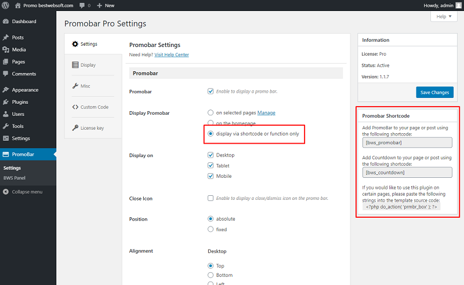Toggle the Mobile display checkbox
The width and height of the screenshot is (464, 285).
pos(211,176)
